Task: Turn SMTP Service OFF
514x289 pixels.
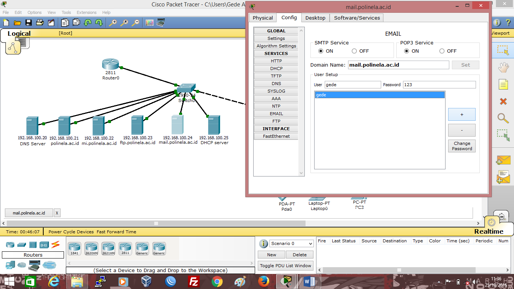Action: click(x=354, y=51)
